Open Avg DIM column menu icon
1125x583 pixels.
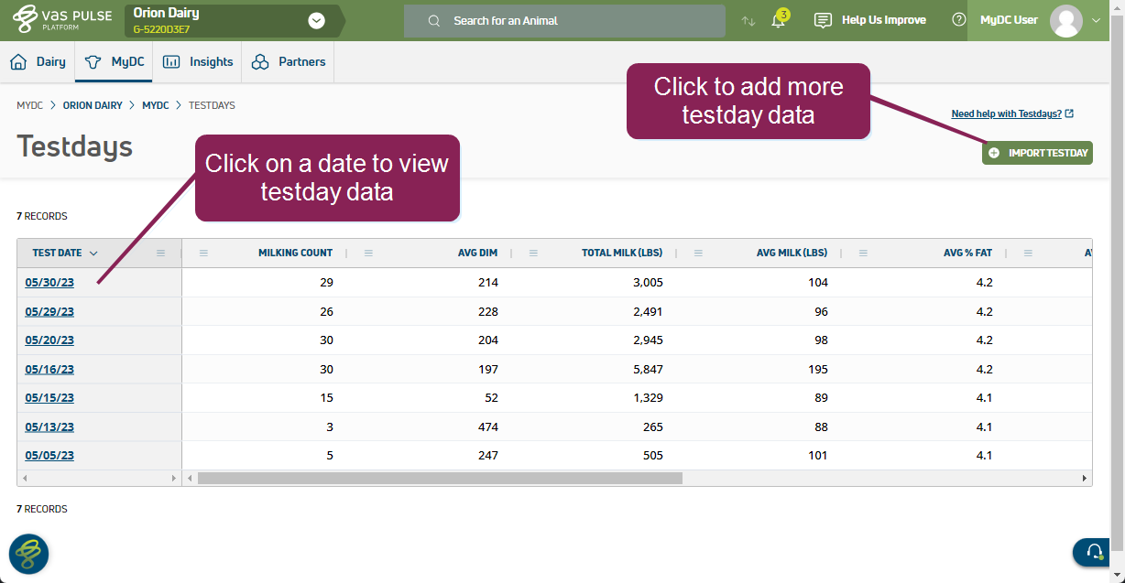pyautogui.click(x=368, y=254)
